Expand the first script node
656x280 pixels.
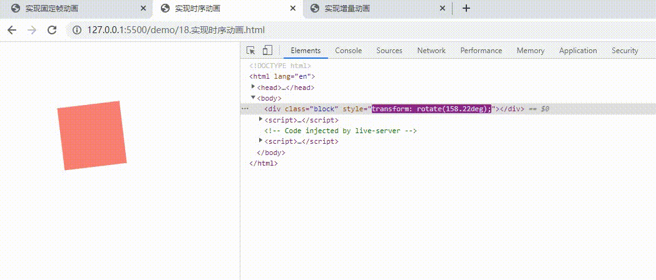pyautogui.click(x=260, y=119)
